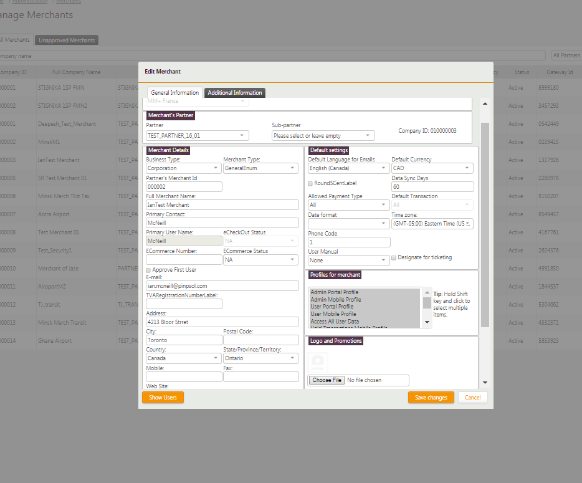Click the logo placeholder camera image
Image resolution: width=582 pixels, height=483 pixels.
318,361
